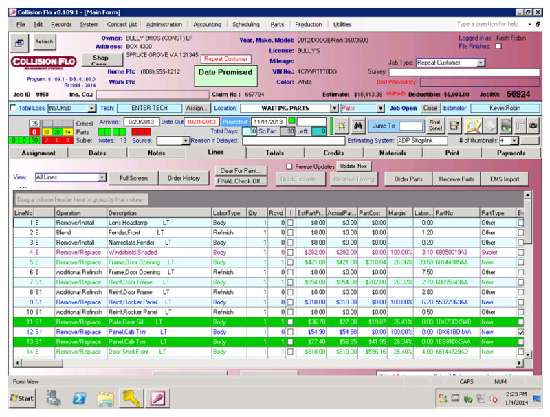
Task: Open Server Manager in the taskbar
Action: [x=54, y=398]
